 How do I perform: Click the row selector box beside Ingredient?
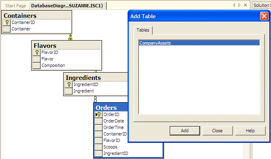pyautogui.click(x=68, y=91)
